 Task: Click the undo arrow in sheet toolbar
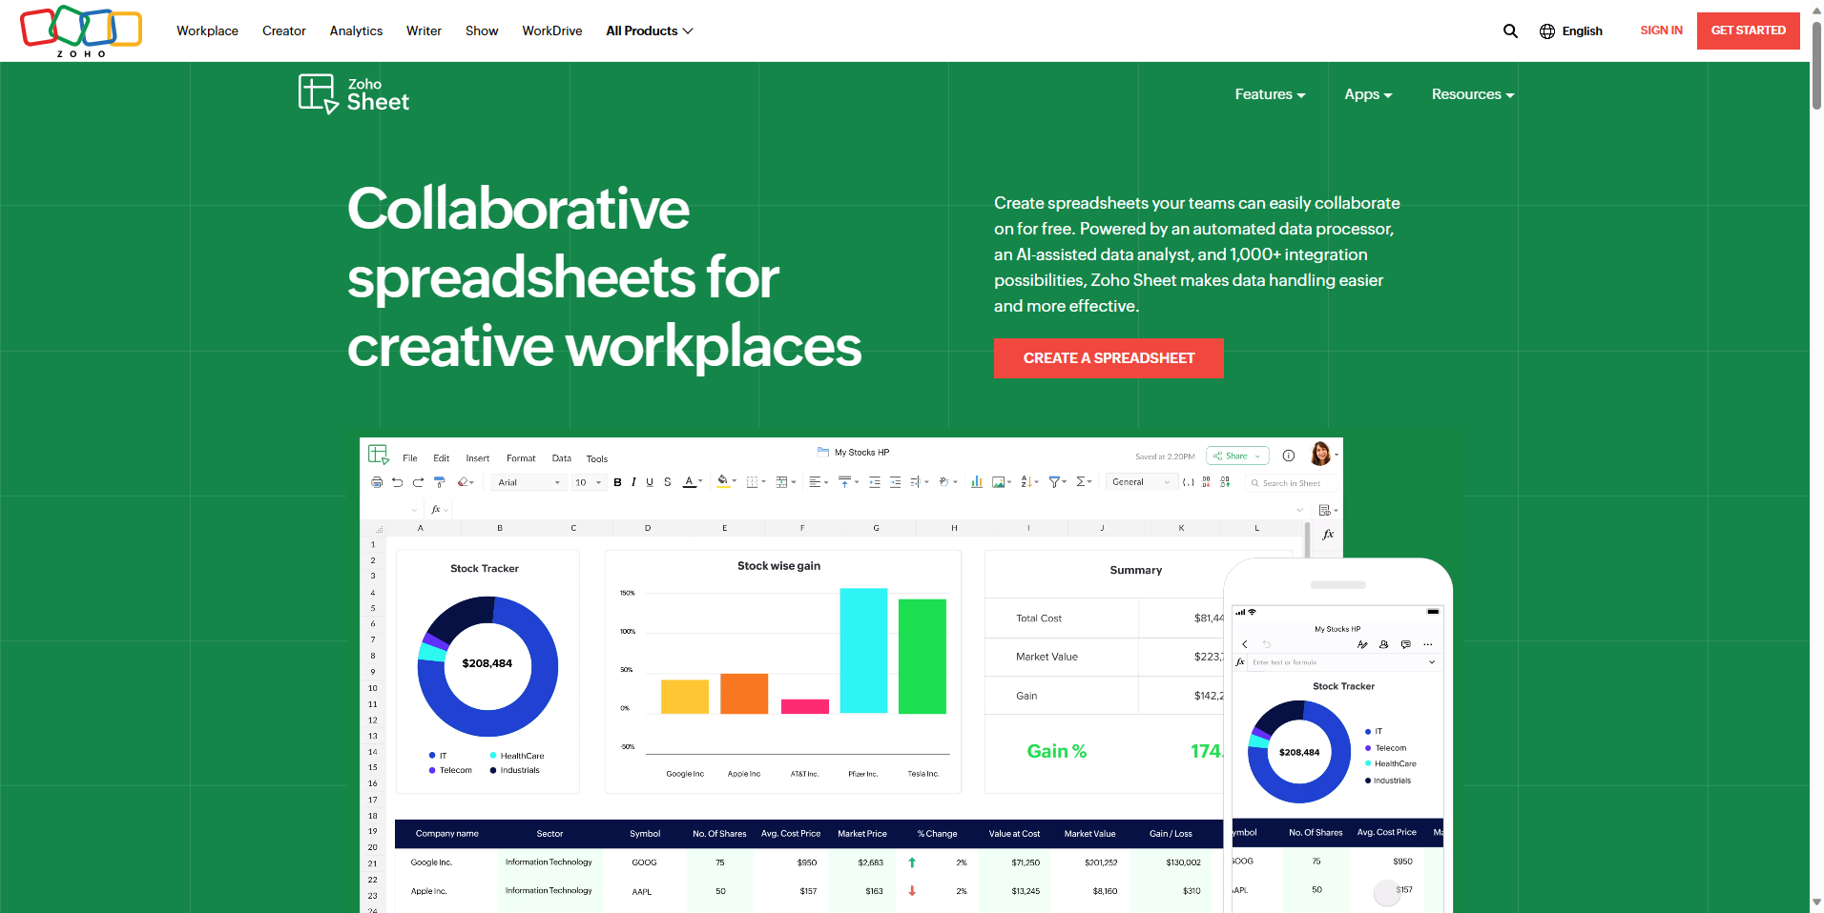(397, 482)
